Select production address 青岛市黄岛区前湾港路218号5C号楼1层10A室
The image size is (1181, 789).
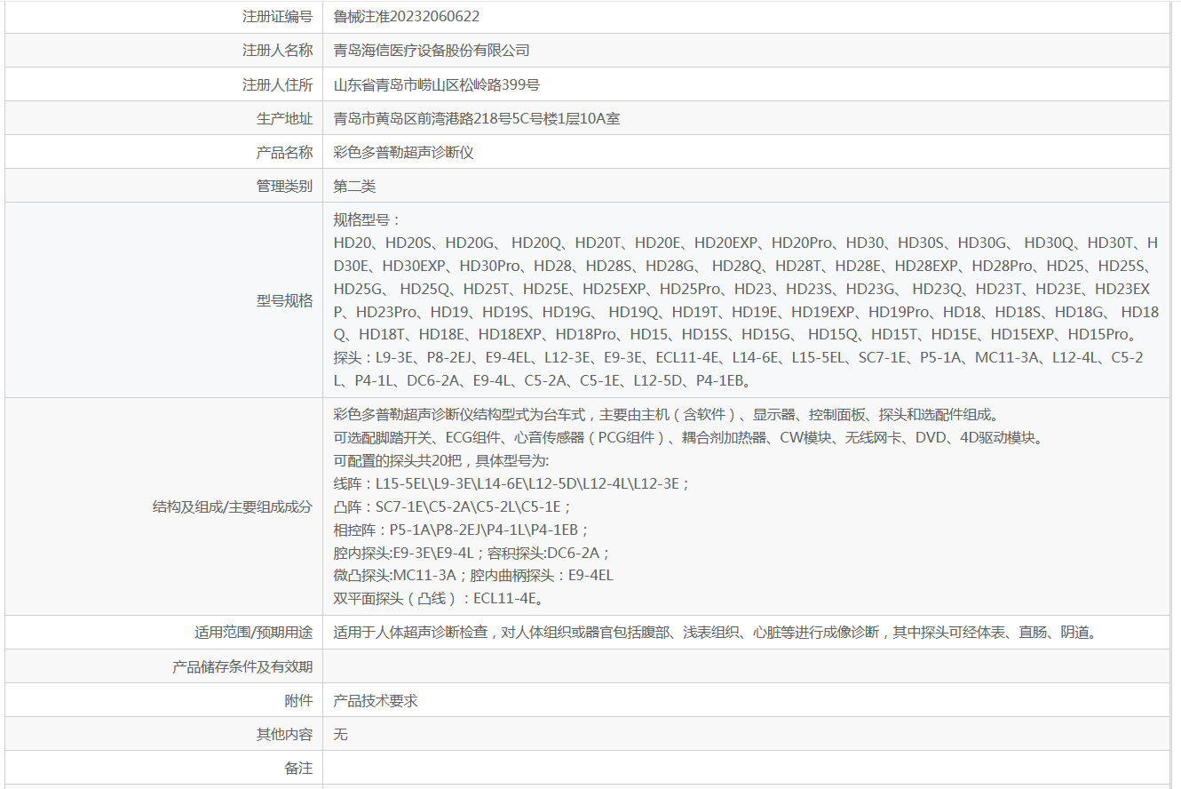point(477,118)
